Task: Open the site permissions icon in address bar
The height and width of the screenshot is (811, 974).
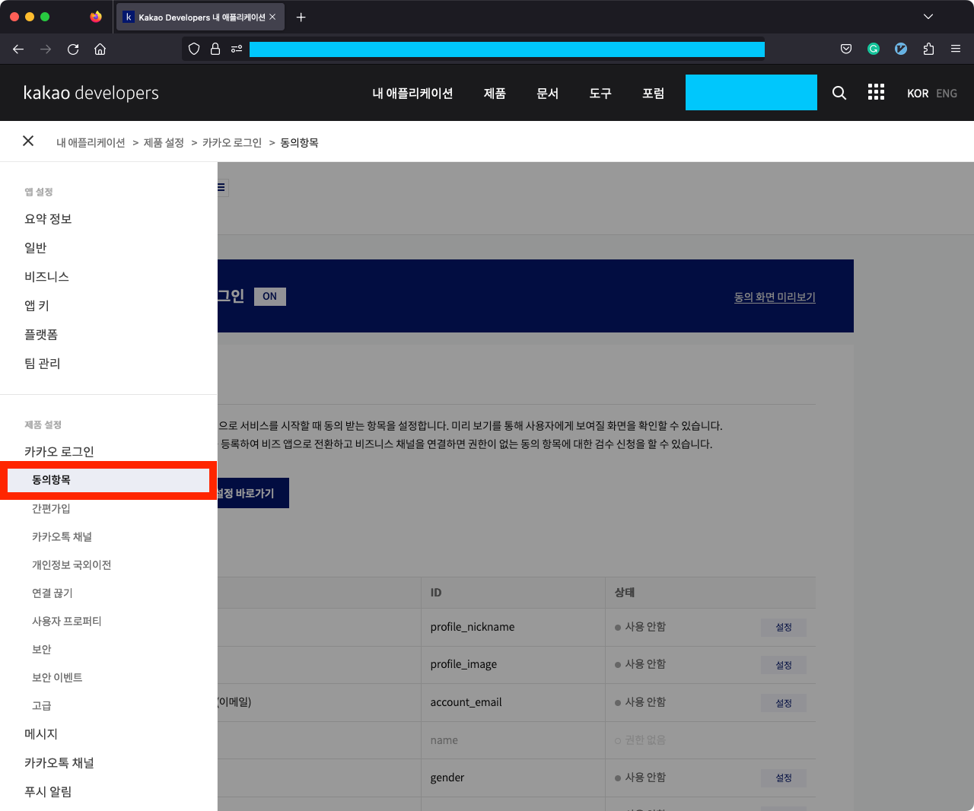Action: (x=237, y=49)
